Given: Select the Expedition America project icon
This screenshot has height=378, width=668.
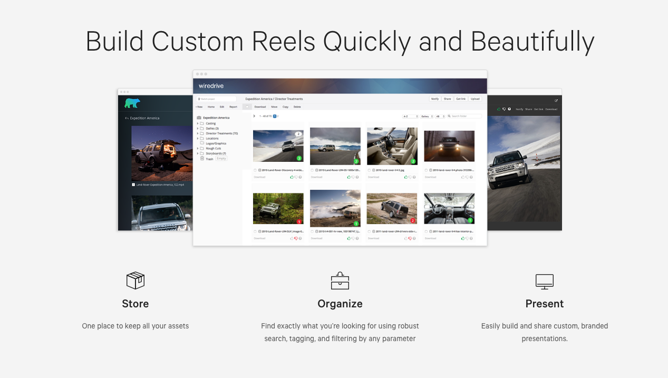Looking at the screenshot, I should [x=198, y=118].
